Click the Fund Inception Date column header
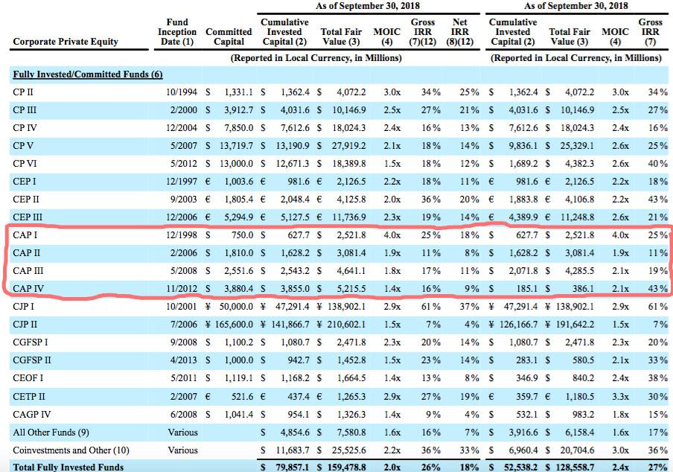 [x=177, y=32]
